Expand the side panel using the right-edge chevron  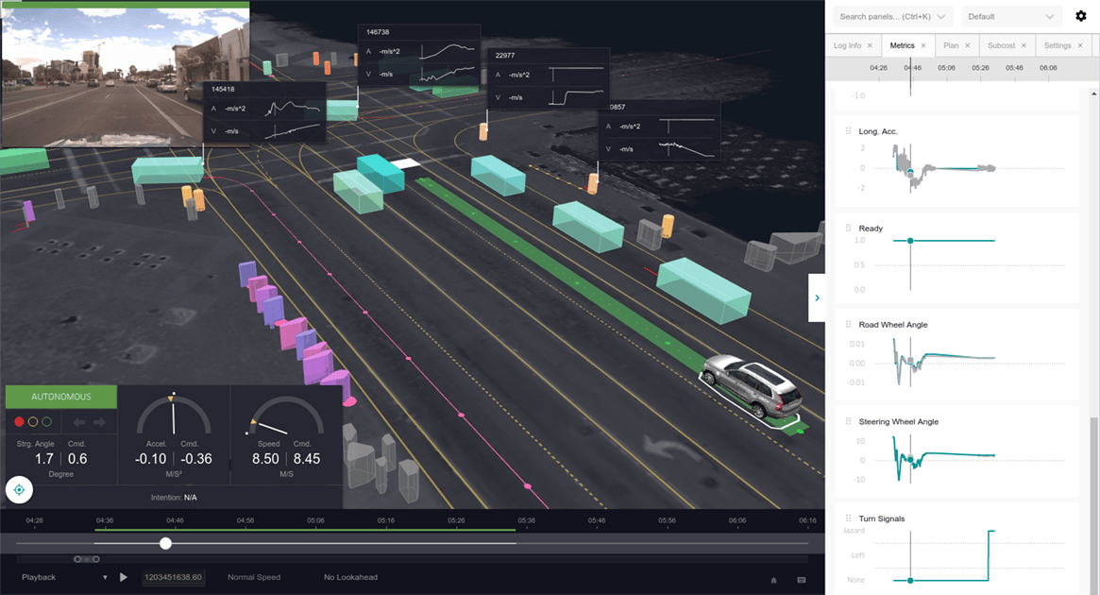(x=817, y=297)
